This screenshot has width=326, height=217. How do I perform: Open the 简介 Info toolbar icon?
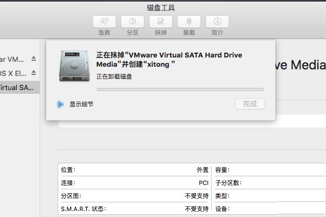pyautogui.click(x=217, y=22)
